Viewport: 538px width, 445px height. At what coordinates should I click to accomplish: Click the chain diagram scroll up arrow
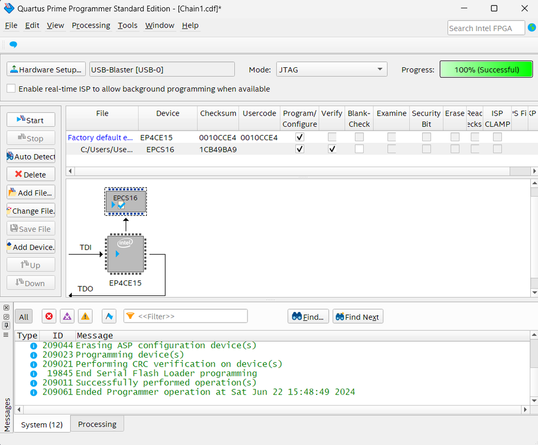pyautogui.click(x=534, y=183)
